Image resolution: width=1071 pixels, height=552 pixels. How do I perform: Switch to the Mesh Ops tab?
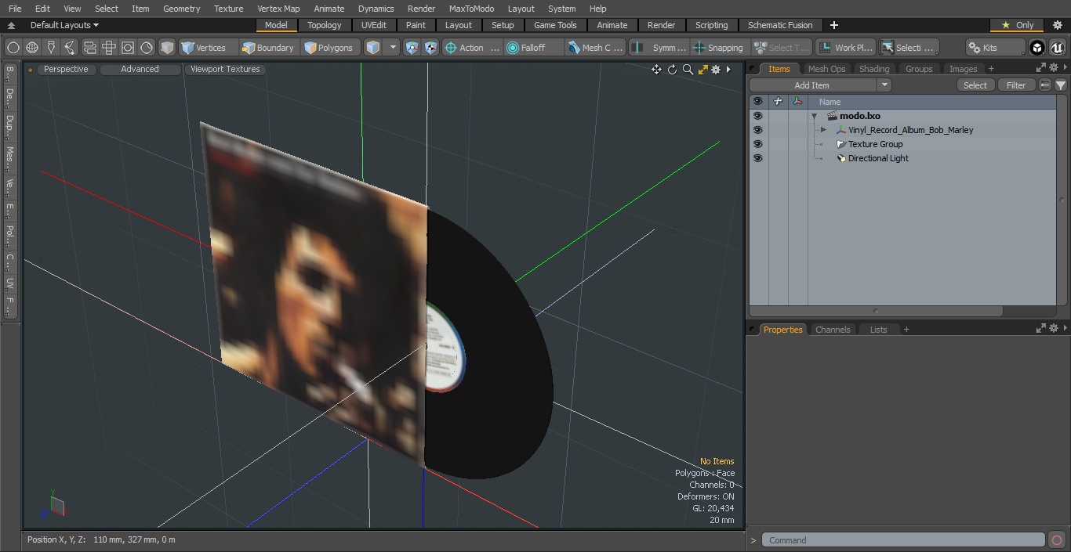826,69
